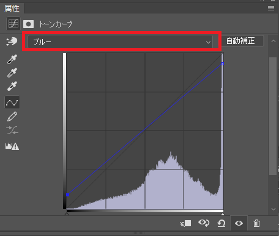Select the layer mask icon
Image resolution: width=279 pixels, height=236 pixels.
[x=28, y=24]
